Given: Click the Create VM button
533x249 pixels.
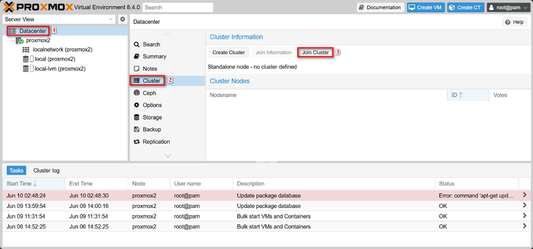Looking at the screenshot, I should click(x=425, y=7).
